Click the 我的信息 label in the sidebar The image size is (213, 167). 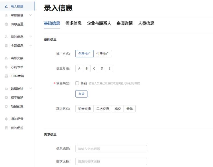(x=17, y=37)
